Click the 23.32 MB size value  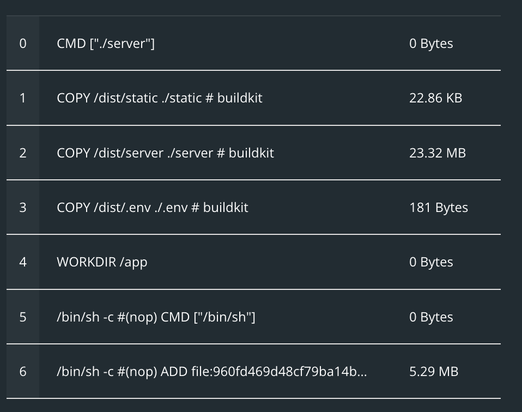(x=438, y=153)
